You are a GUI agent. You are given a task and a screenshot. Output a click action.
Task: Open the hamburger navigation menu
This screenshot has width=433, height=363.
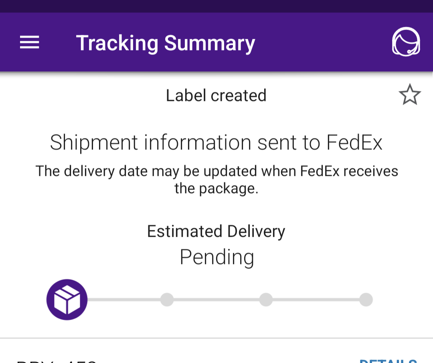[x=30, y=42]
